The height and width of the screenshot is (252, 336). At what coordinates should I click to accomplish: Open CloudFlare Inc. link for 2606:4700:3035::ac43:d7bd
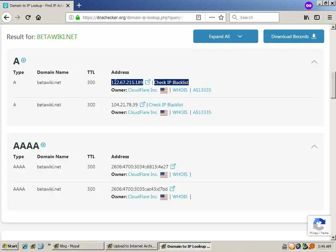click(143, 197)
